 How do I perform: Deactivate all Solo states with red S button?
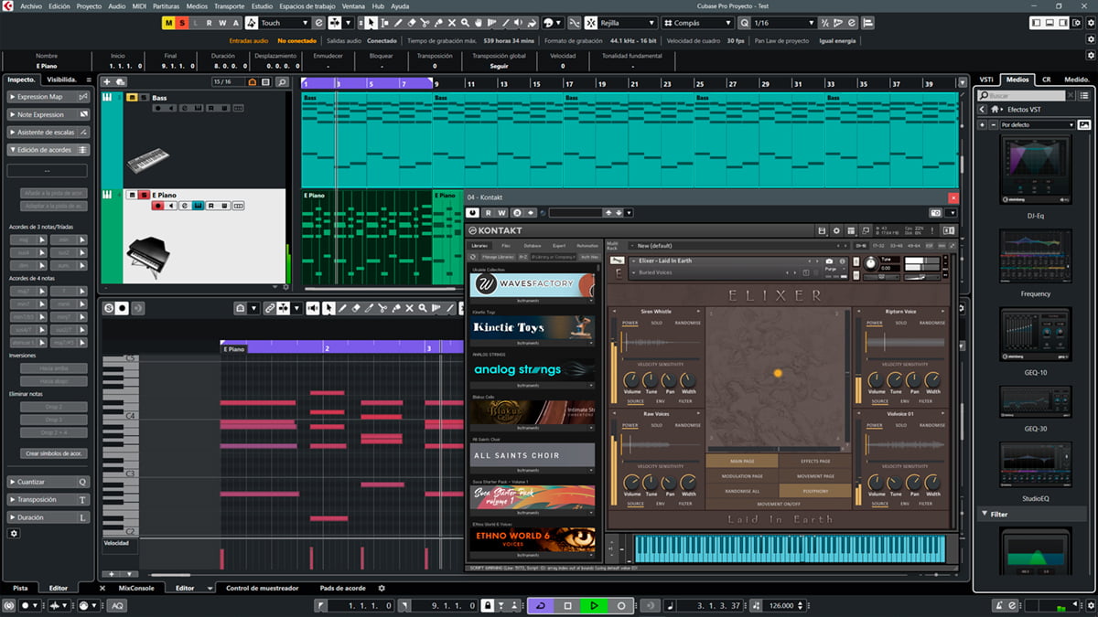(182, 22)
